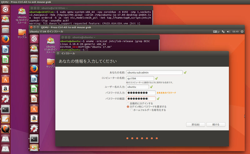Viewport: 250px width, 154px height.
Task: Select ログイン時にパスワードを要求する option
Action: coord(128,107)
